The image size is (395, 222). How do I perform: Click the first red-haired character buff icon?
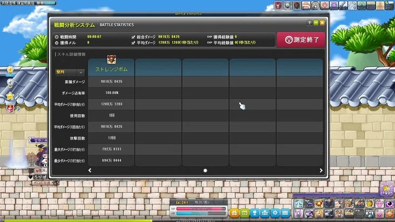278,5
